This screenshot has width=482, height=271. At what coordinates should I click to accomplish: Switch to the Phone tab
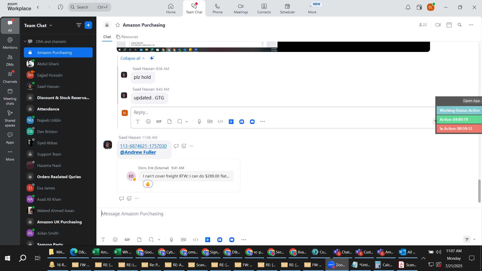(x=217, y=9)
